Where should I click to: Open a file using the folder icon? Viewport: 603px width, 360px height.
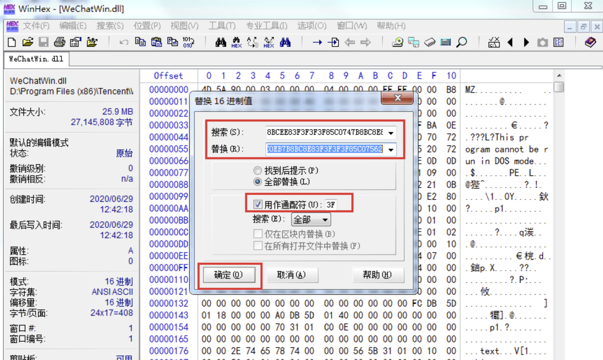click(27, 42)
